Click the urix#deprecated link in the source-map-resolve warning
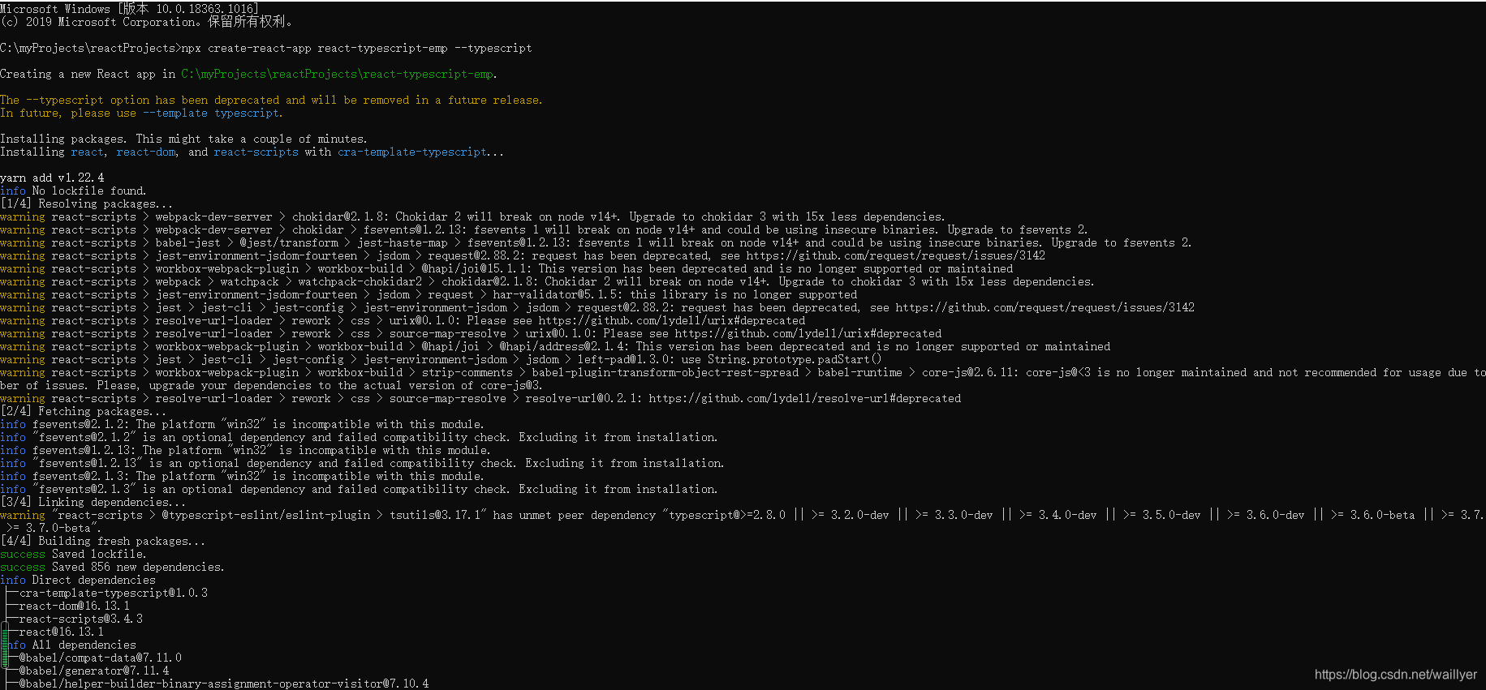Image resolution: width=1486 pixels, height=690 pixels. 808,333
